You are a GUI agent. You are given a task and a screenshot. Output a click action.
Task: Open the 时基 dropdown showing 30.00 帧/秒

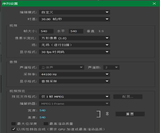pos(74,19)
